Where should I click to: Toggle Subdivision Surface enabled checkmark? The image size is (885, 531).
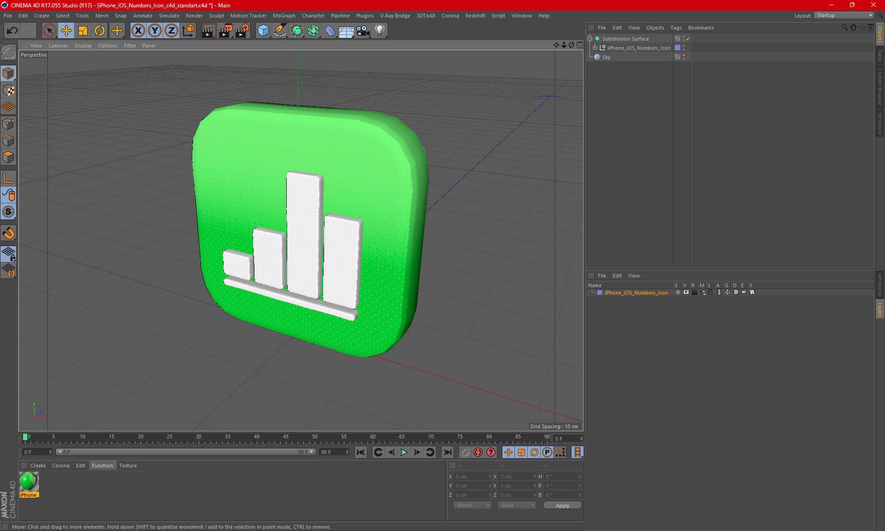click(688, 39)
